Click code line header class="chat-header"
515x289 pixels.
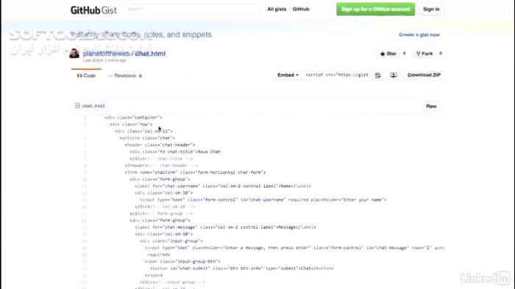pos(160,144)
